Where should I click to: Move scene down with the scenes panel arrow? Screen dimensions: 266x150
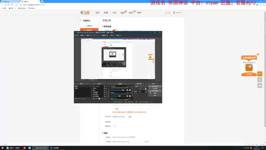coord(85,99)
